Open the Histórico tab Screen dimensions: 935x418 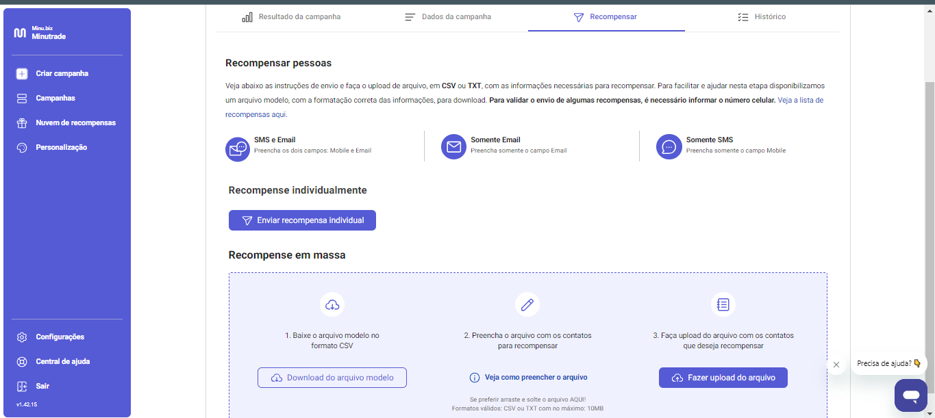(762, 17)
